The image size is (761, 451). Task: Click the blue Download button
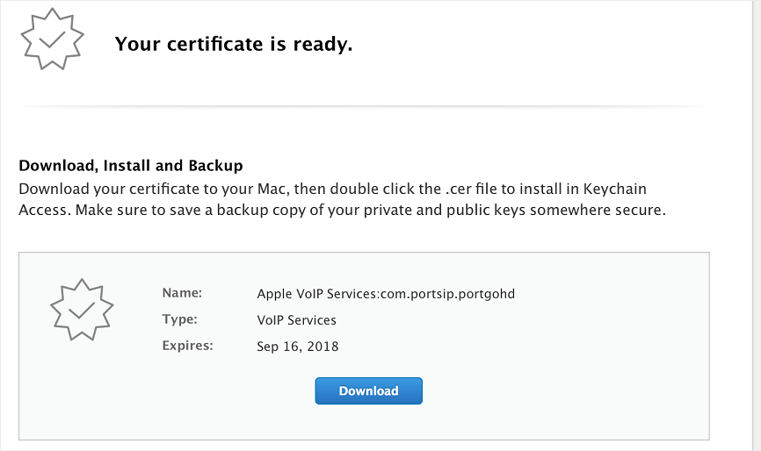(x=368, y=391)
